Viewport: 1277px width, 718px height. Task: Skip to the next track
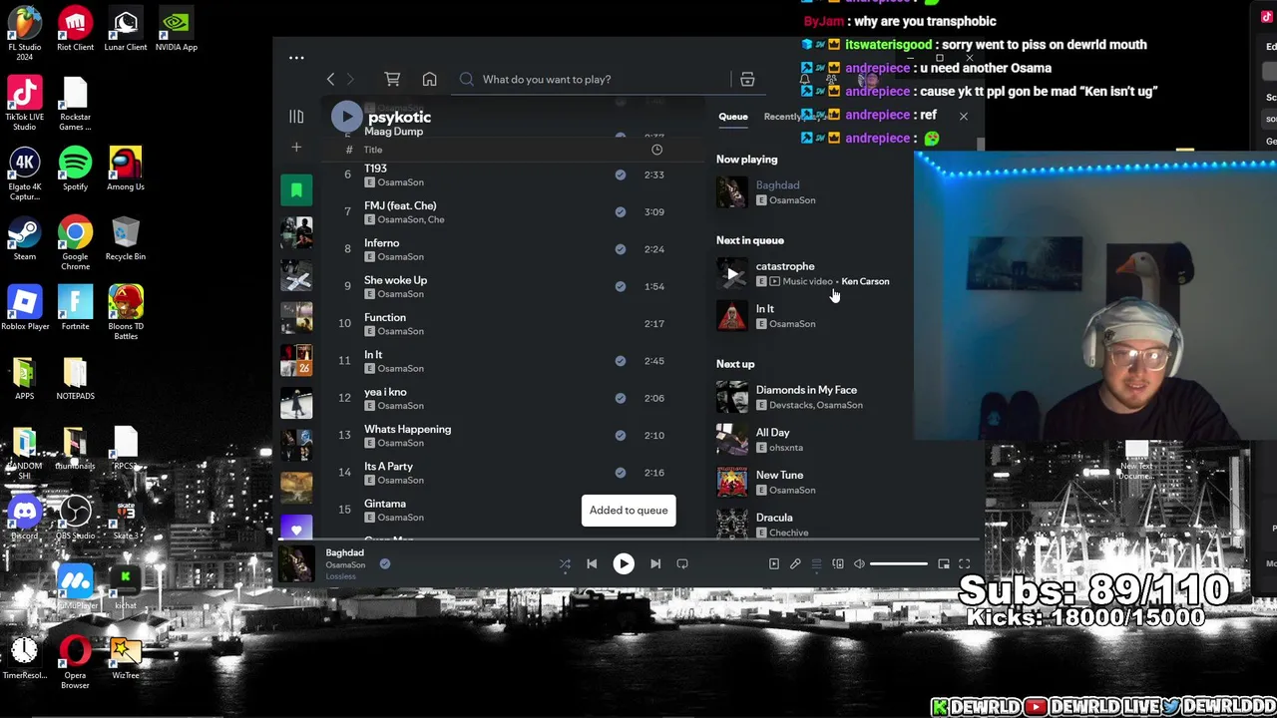pos(655,564)
